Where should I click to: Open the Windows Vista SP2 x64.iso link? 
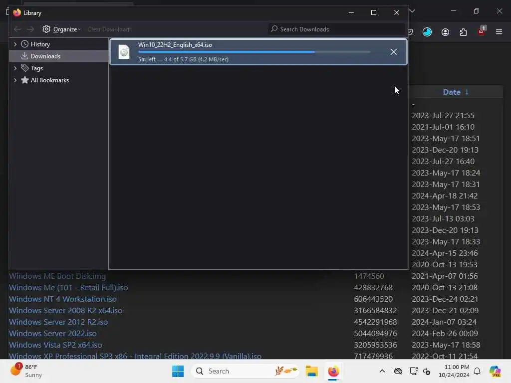click(55, 345)
